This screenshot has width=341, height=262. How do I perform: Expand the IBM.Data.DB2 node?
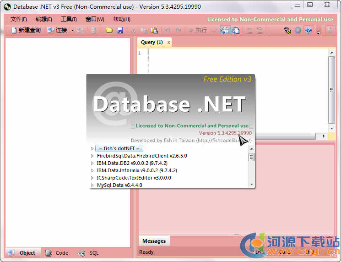(x=92, y=163)
